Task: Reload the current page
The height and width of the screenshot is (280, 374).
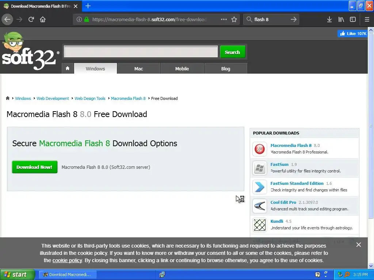Action: click(31, 19)
